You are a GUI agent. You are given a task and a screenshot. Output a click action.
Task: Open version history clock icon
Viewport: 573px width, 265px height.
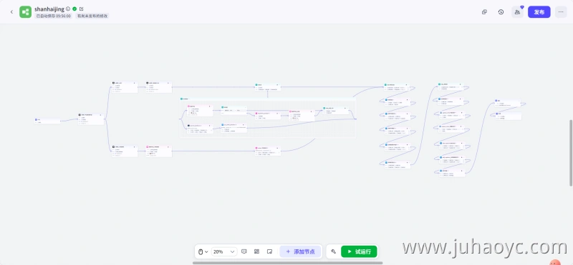point(501,12)
